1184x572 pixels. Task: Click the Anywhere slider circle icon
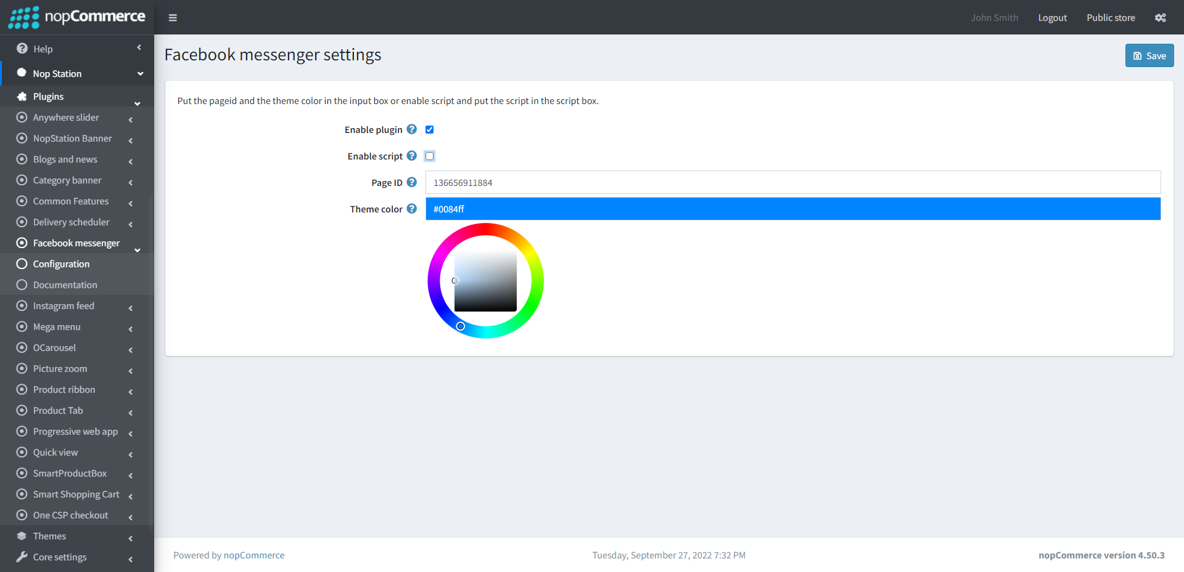pos(22,118)
